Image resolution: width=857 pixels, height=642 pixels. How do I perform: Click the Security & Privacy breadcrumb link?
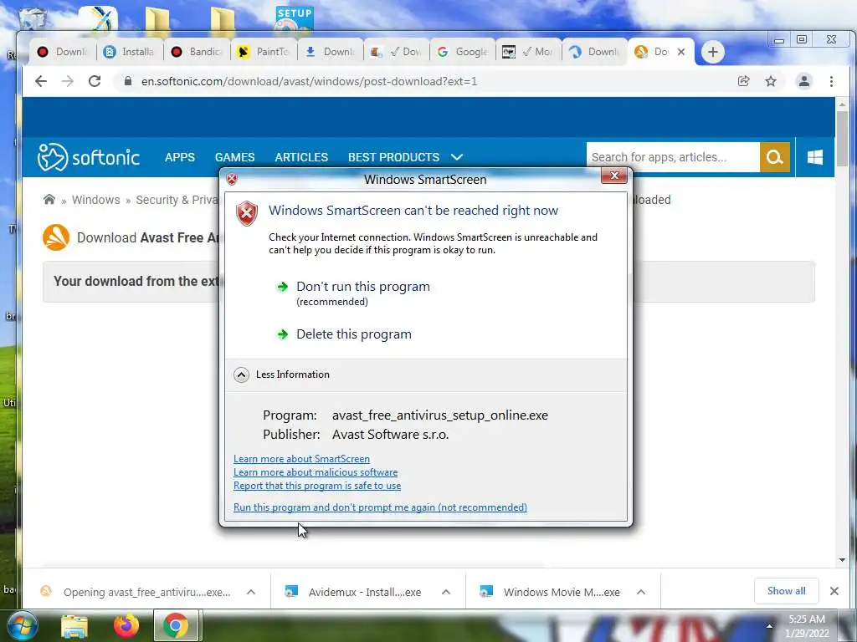click(177, 200)
